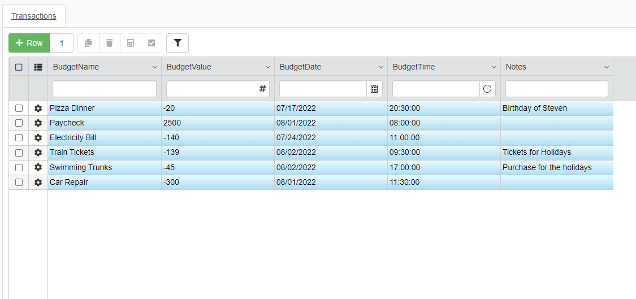
Task: Expand the BudgetName column dropdown arrow
Action: (155, 67)
